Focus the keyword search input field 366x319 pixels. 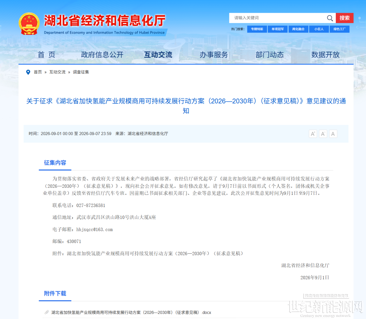(278, 18)
